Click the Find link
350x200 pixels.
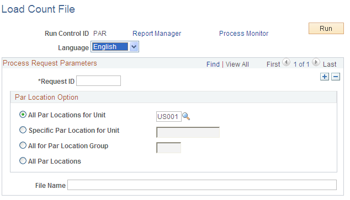click(x=213, y=64)
